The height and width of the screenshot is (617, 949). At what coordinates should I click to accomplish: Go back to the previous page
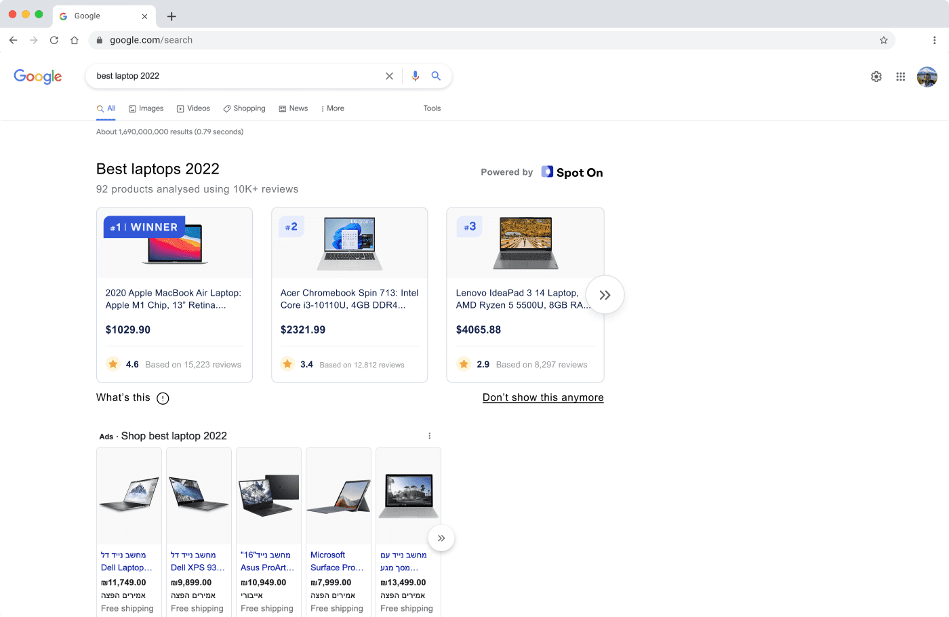pos(13,40)
